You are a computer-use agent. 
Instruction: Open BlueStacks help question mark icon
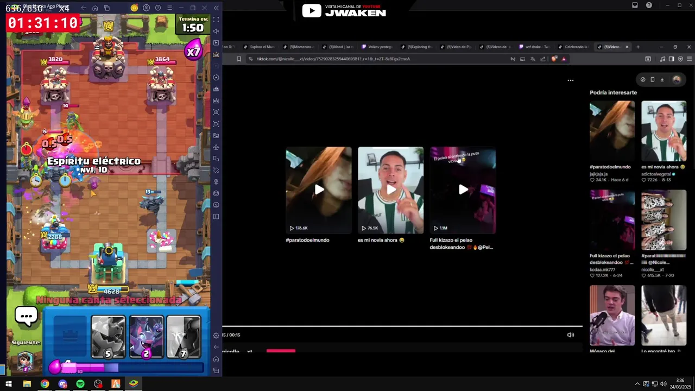click(x=158, y=8)
